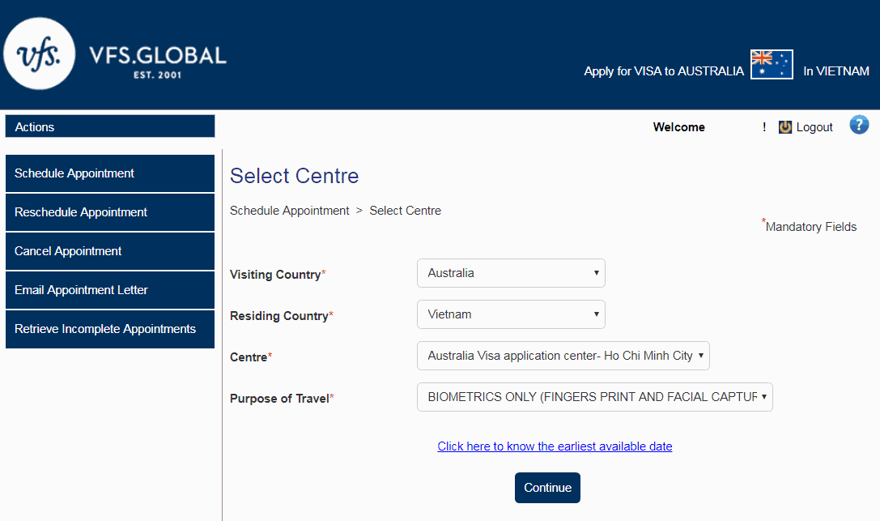Click the Centre field label

(251, 357)
